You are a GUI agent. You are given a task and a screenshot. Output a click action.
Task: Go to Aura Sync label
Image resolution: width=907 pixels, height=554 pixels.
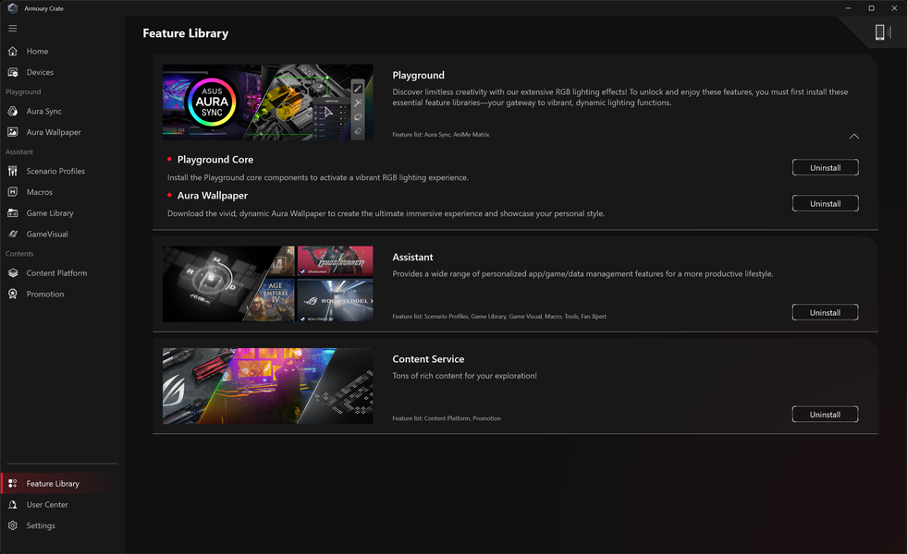click(x=44, y=111)
